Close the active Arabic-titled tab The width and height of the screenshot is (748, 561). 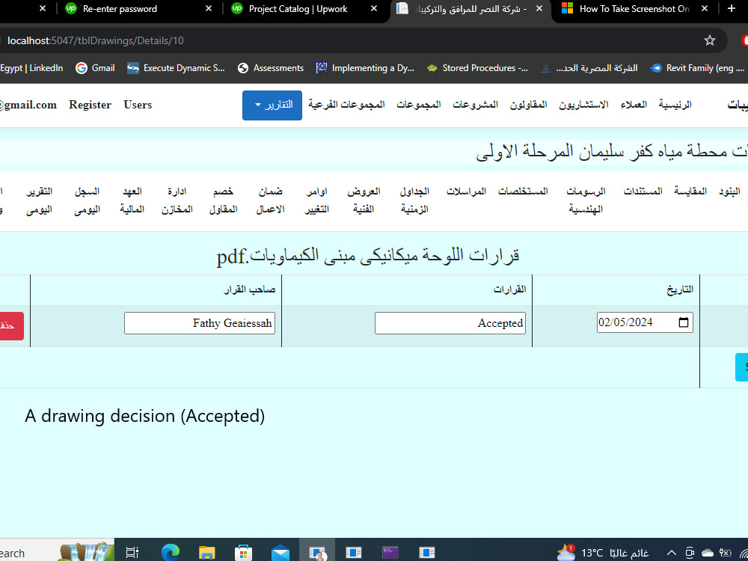539,8
